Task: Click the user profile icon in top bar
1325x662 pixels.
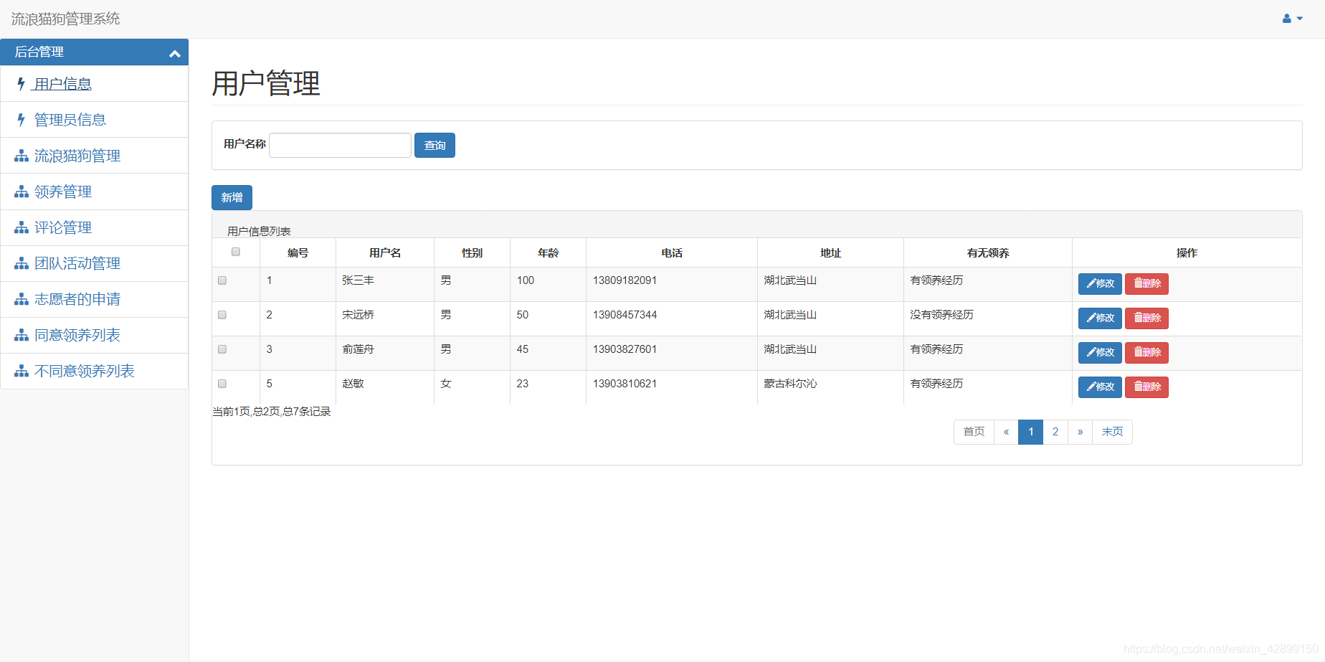Action: click(1287, 19)
